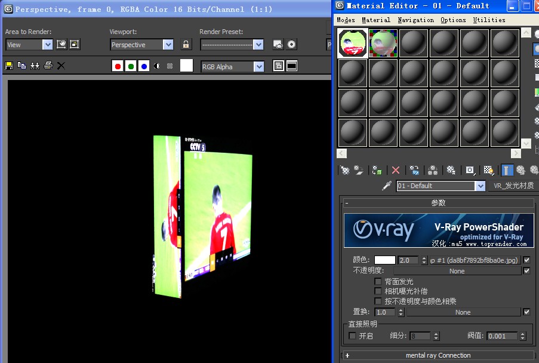Open the Render Preset dropdown
Screen dimensions: 539x363
point(258,45)
